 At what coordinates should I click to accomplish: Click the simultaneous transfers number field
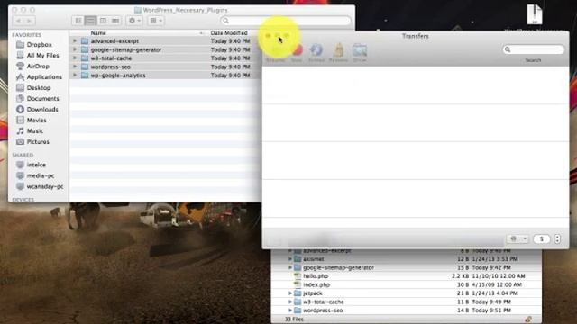[x=541, y=238]
